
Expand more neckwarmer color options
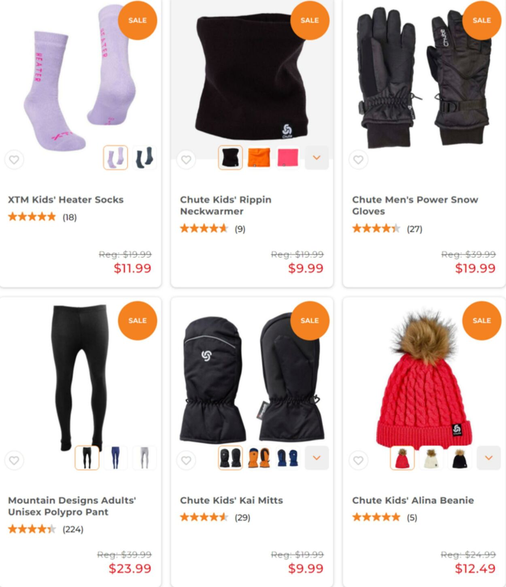click(317, 158)
